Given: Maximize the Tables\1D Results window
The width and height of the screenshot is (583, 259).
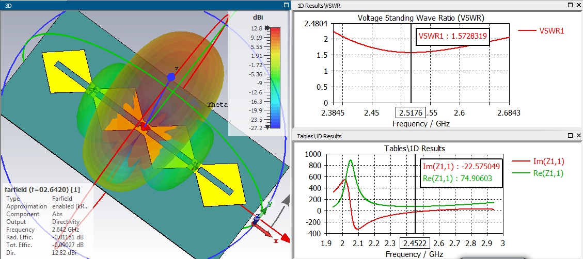Looking at the screenshot, I should [x=571, y=136].
